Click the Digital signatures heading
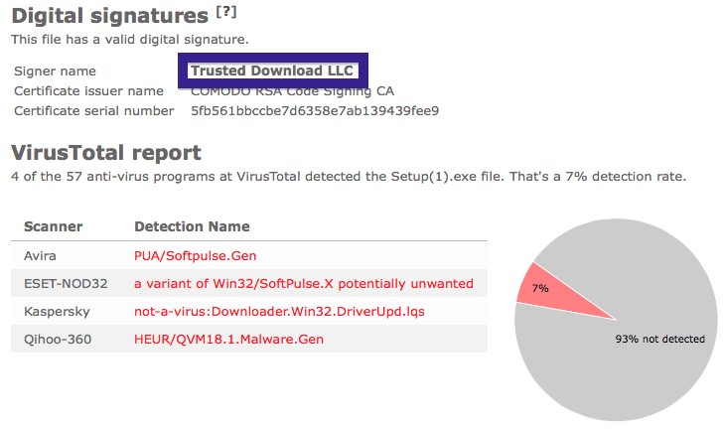This screenshot has height=429, width=723. 109,16
